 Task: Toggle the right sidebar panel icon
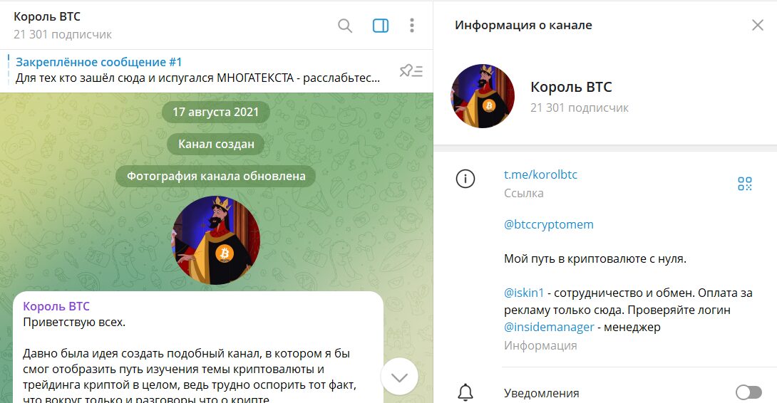pyautogui.click(x=381, y=25)
